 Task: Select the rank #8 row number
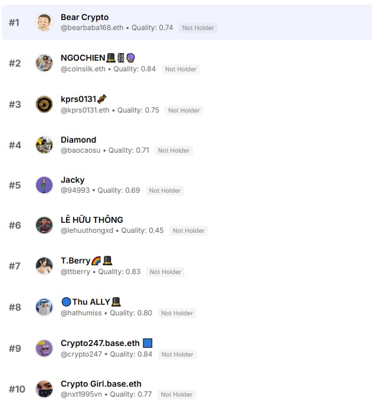point(15,307)
